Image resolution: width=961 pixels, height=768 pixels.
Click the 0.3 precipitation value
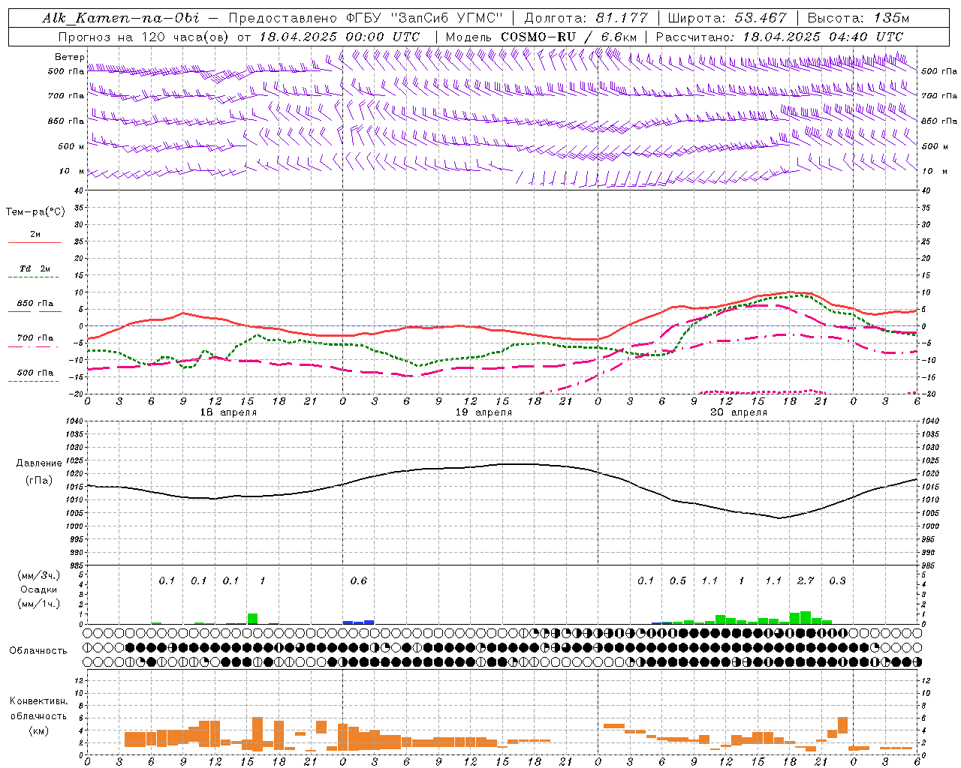pos(838,580)
